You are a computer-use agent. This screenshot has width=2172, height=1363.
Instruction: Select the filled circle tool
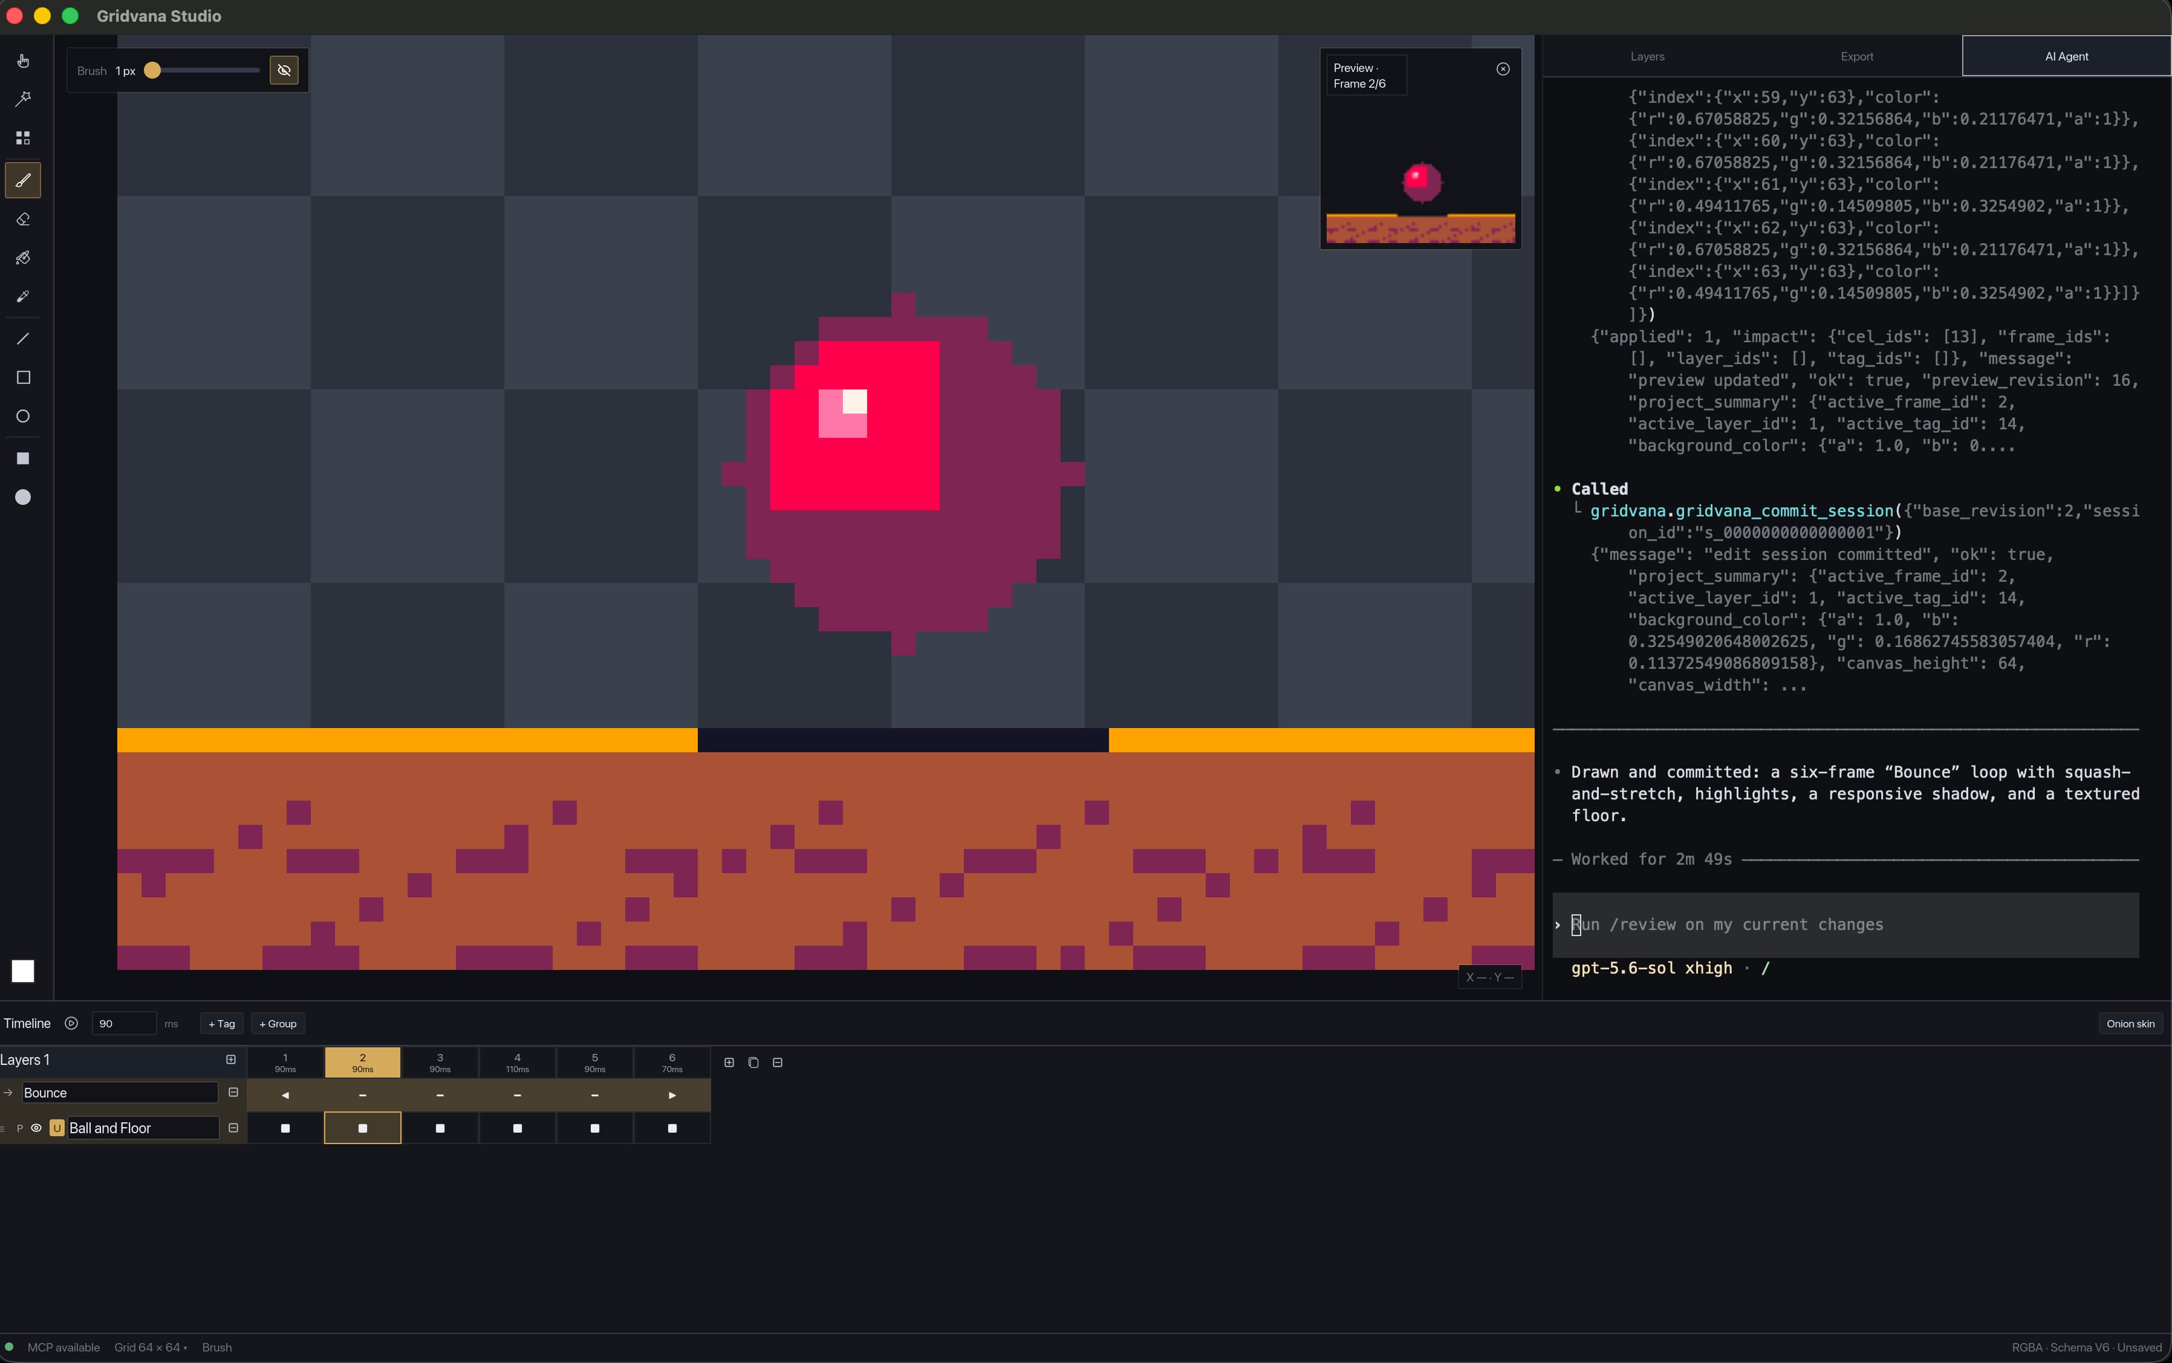(24, 498)
